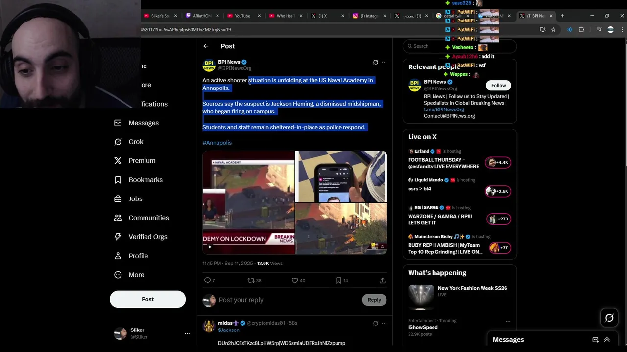
Task: Bookmark the post with 14 bookmarks
Action: pos(338,280)
